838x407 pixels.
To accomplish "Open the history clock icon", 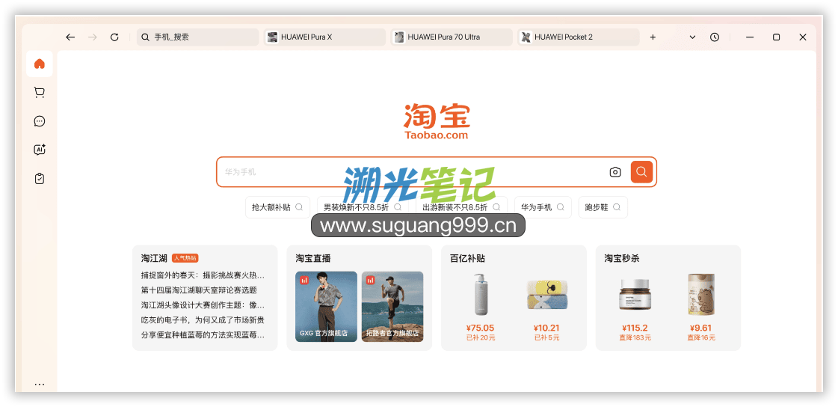I will (715, 37).
